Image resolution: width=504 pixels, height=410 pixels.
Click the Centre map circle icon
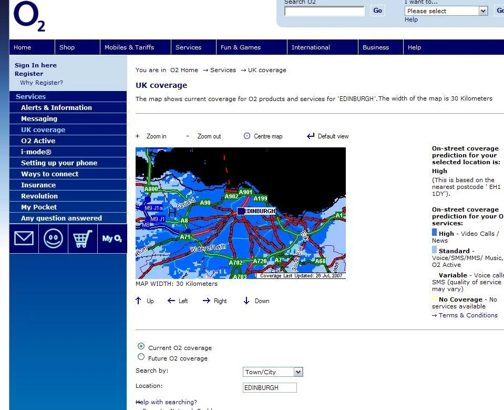coord(247,136)
